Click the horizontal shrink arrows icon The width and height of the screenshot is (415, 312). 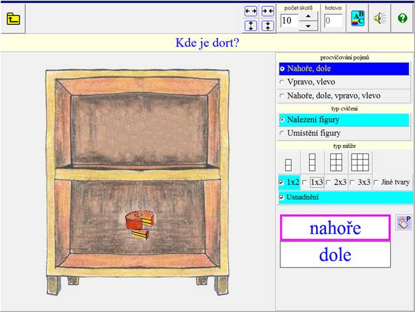pyautogui.click(x=267, y=11)
